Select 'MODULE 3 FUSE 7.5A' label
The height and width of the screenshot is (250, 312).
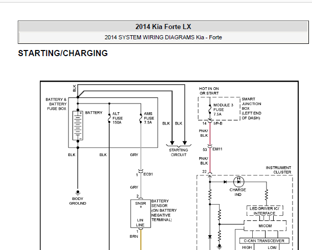[223, 110]
